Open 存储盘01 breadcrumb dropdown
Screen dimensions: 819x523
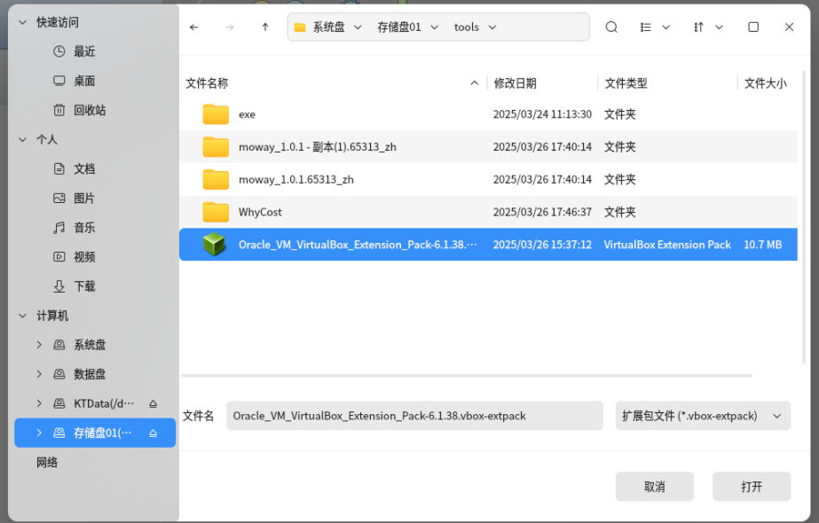point(435,27)
